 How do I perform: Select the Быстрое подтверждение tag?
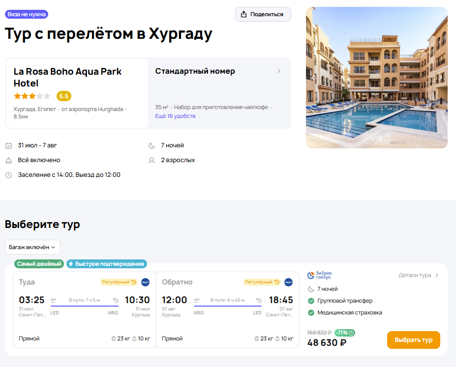pyautogui.click(x=106, y=264)
